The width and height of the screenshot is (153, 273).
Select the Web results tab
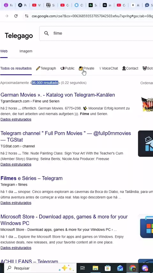coord(4,51)
